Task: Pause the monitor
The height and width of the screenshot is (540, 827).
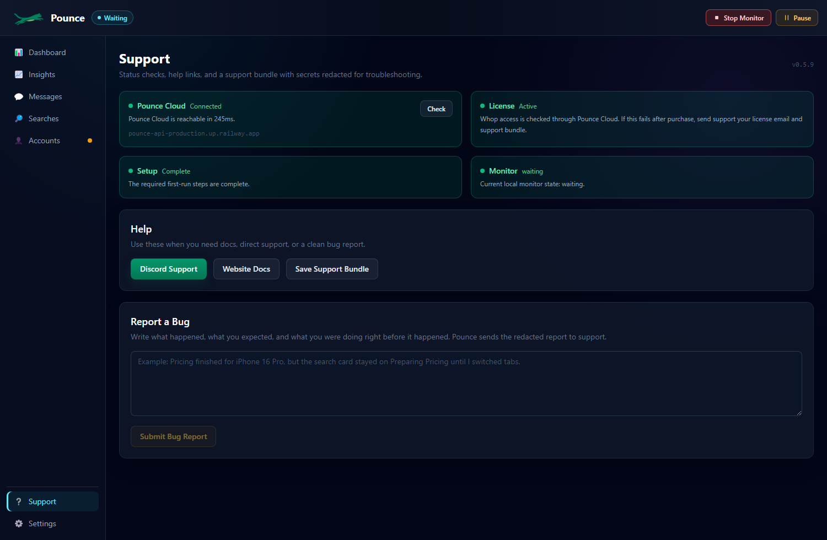Action: [797, 18]
